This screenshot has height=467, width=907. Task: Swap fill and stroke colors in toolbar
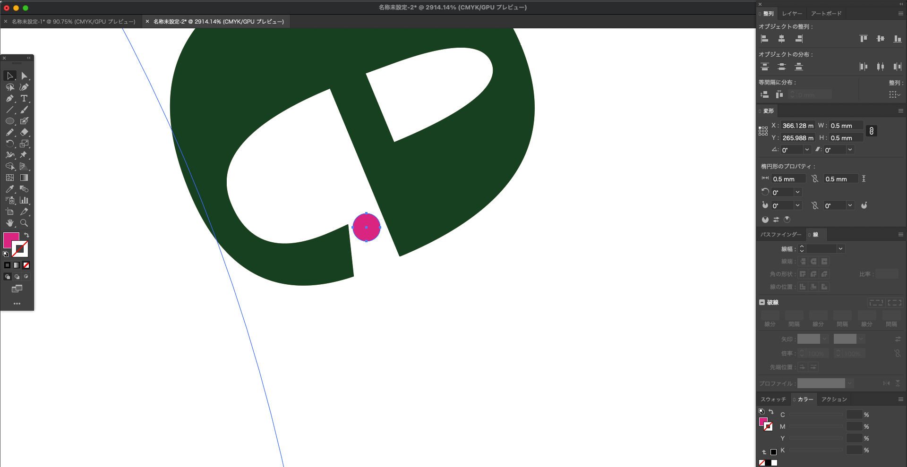27,235
